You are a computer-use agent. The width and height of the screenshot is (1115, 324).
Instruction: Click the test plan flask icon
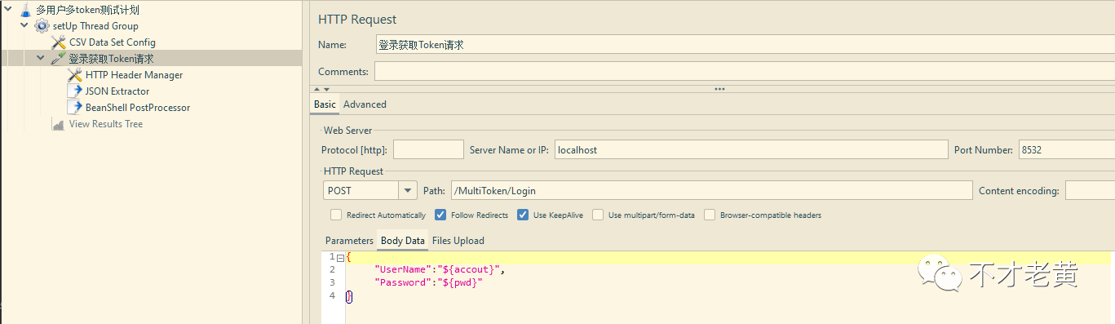tap(25, 10)
